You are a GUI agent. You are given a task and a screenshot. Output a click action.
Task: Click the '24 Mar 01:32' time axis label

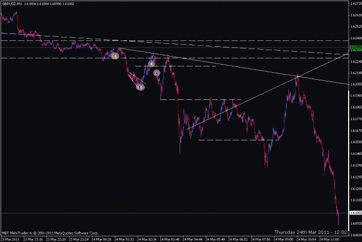tap(124, 240)
